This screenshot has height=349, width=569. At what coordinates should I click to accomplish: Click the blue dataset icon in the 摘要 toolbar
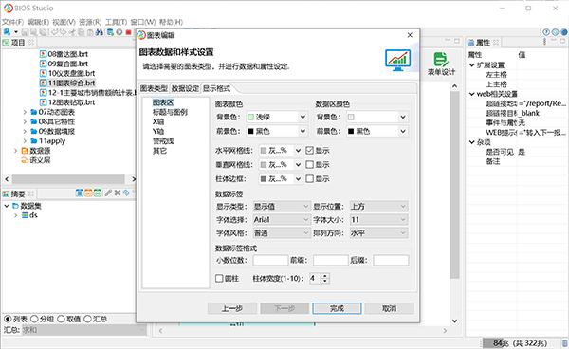point(80,193)
